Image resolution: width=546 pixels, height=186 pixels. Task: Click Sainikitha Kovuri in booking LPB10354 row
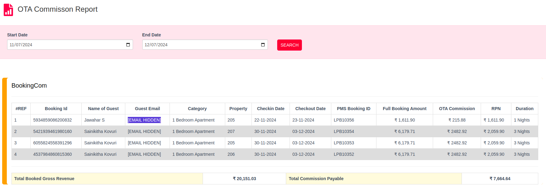(100, 131)
